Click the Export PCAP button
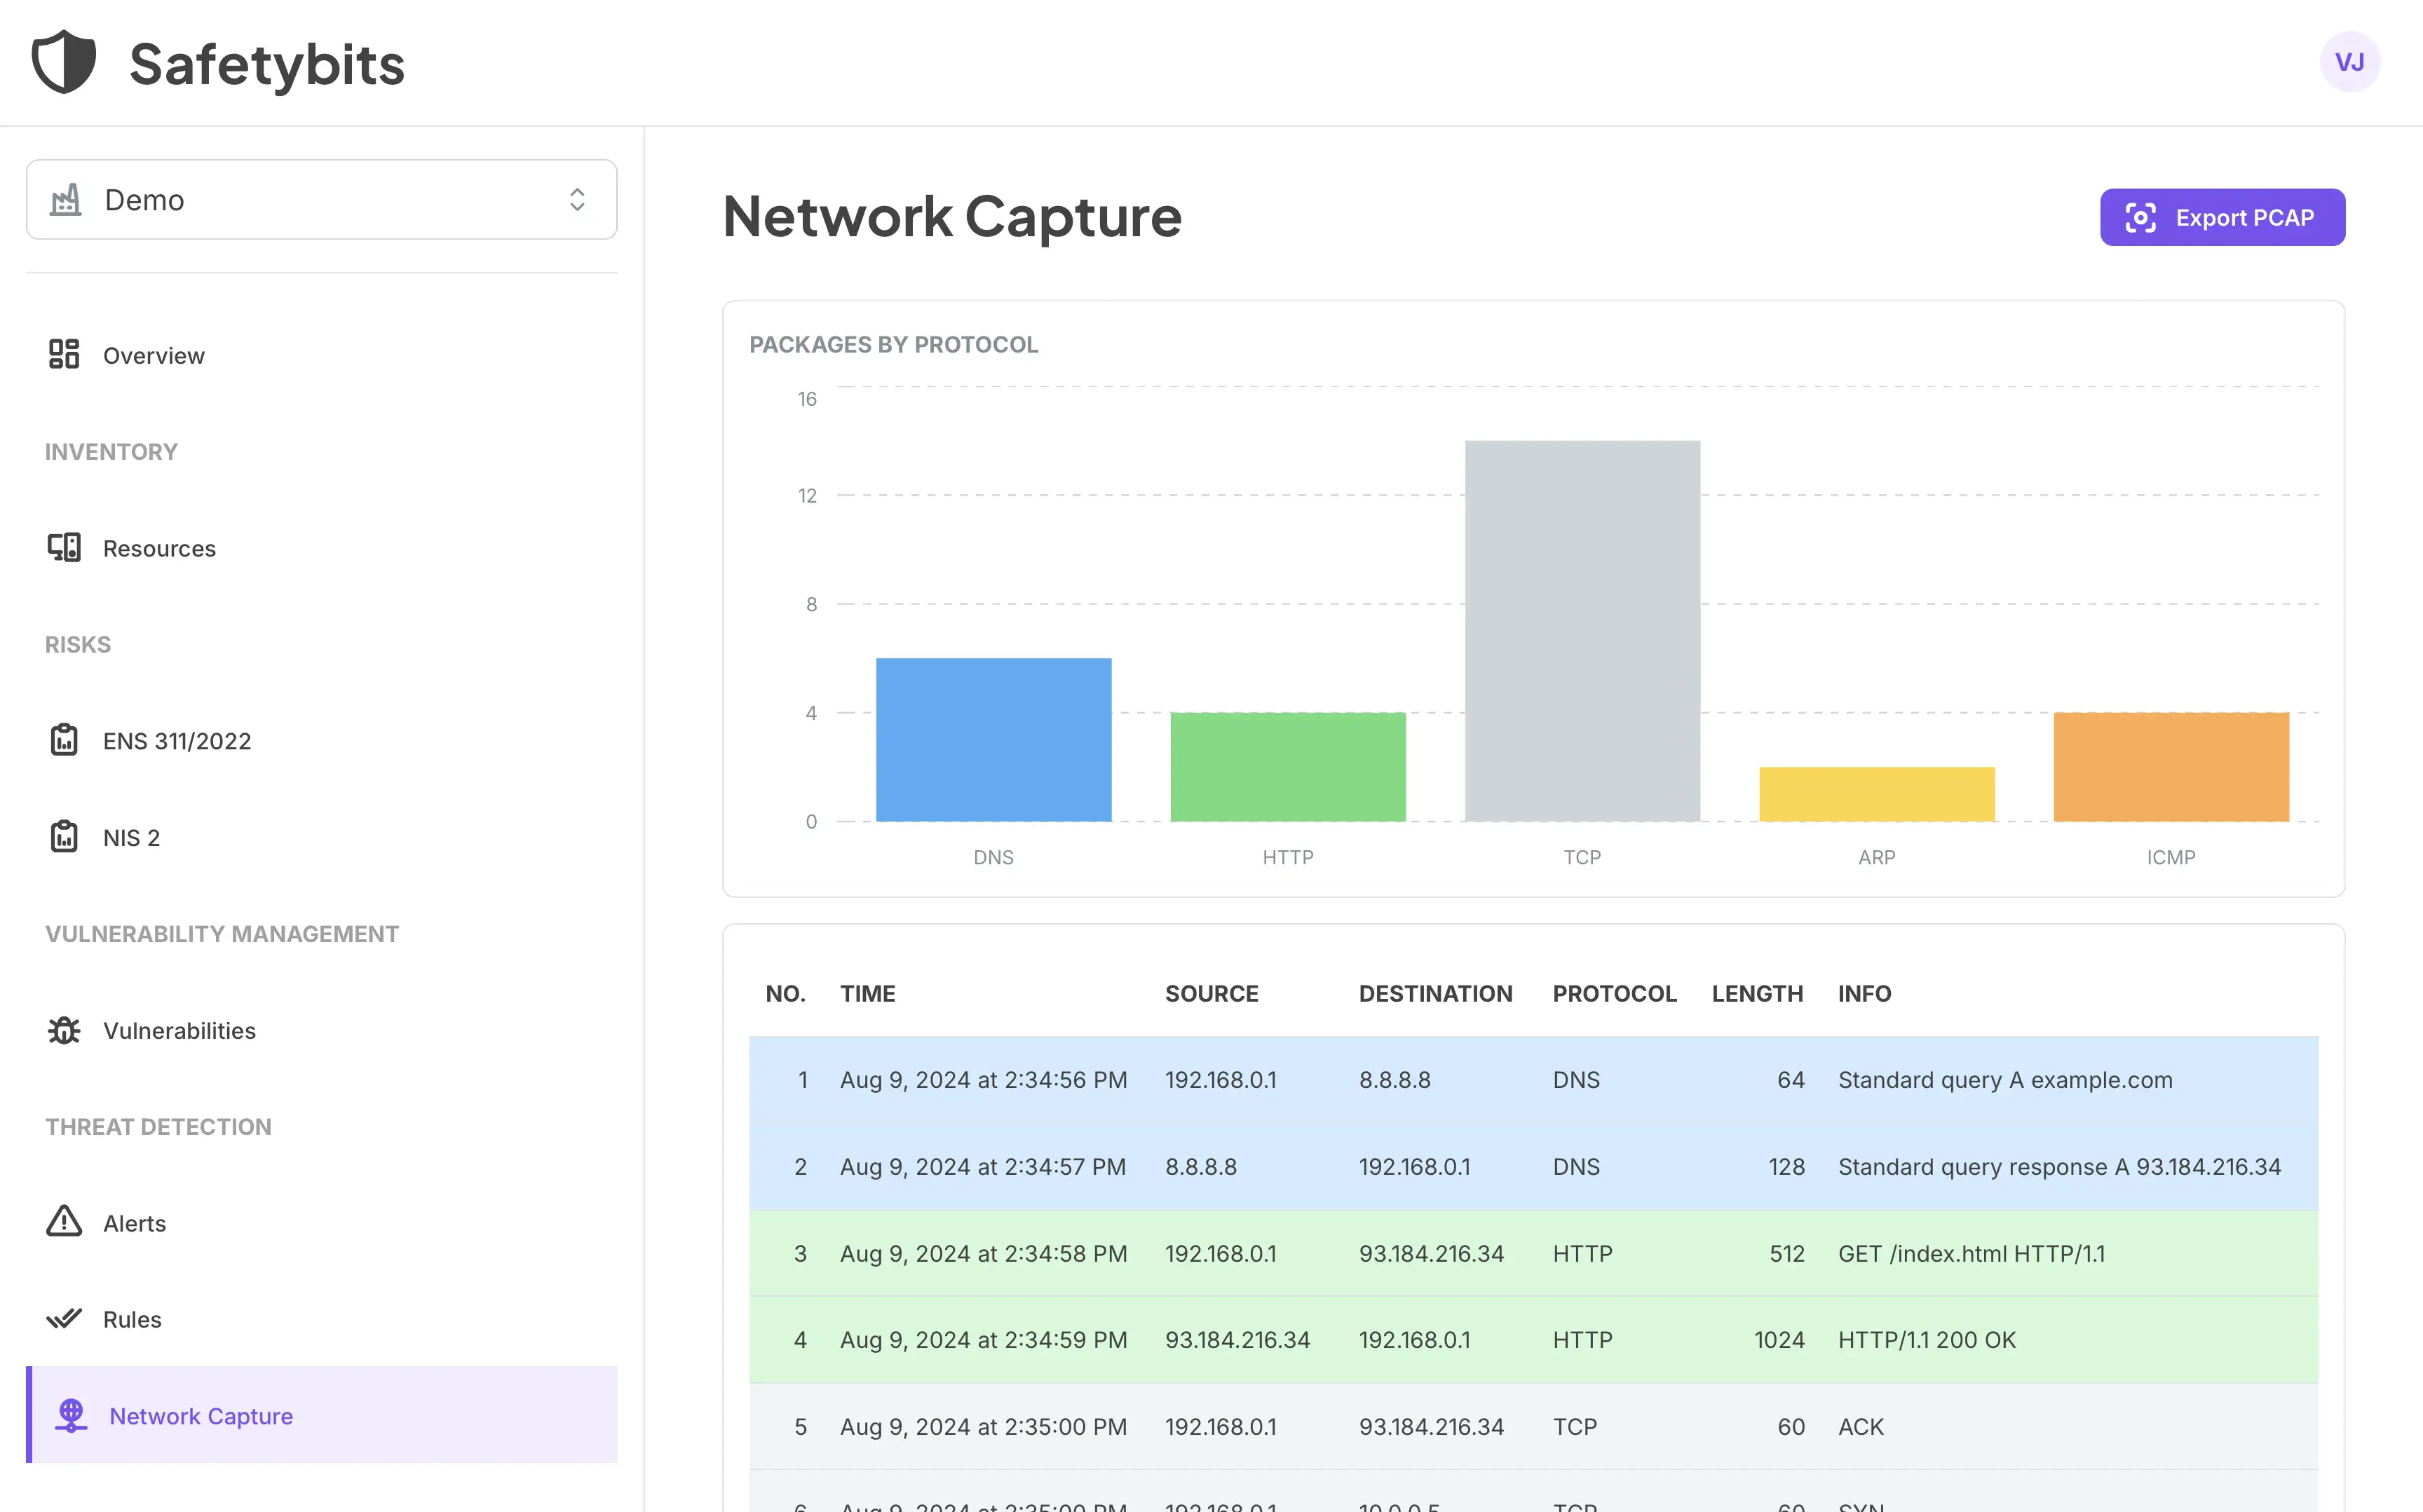The image size is (2423, 1512). click(2222, 217)
